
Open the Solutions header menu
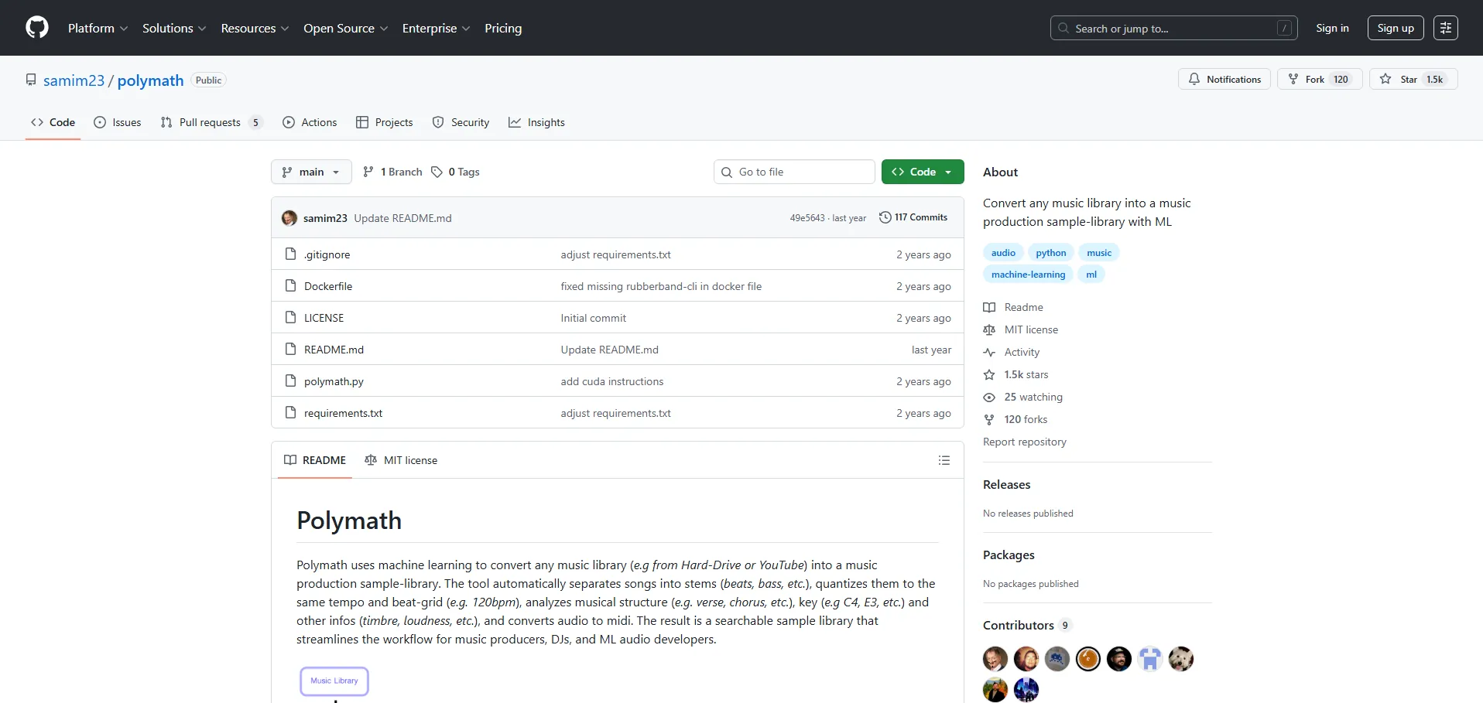(174, 28)
